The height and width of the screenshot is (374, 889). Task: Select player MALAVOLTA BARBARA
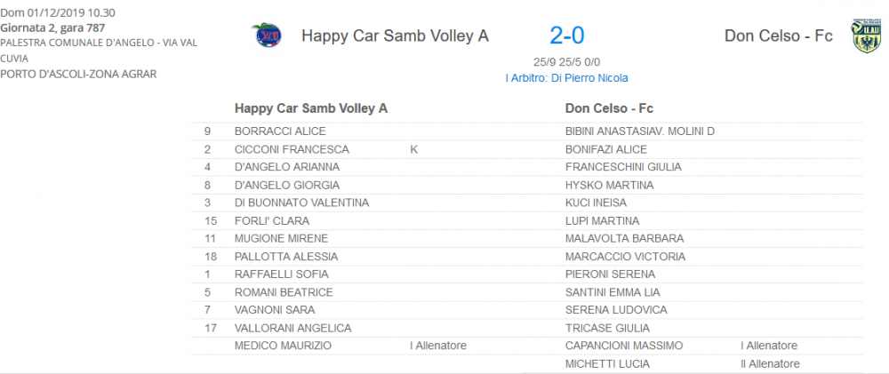click(x=625, y=239)
